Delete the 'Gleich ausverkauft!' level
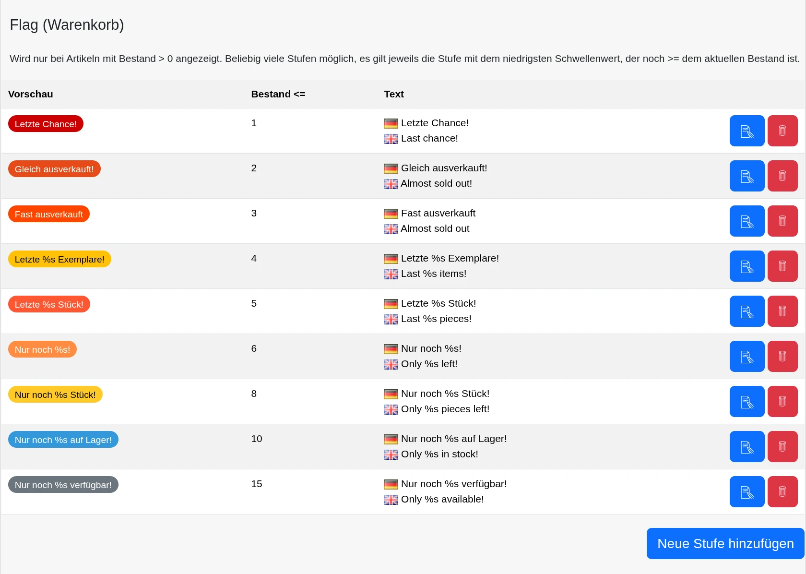Viewport: 806px width, 574px height. [x=782, y=176]
